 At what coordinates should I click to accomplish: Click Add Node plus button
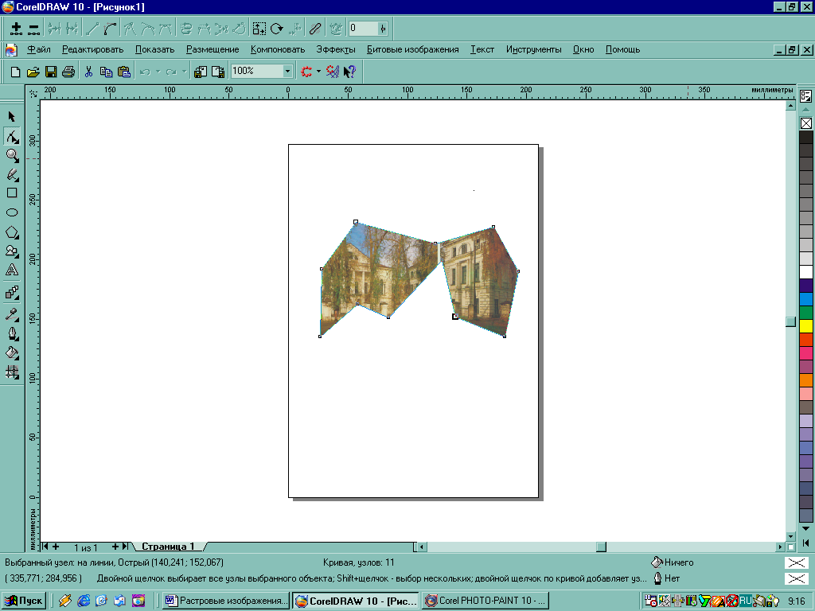pyautogui.click(x=16, y=29)
